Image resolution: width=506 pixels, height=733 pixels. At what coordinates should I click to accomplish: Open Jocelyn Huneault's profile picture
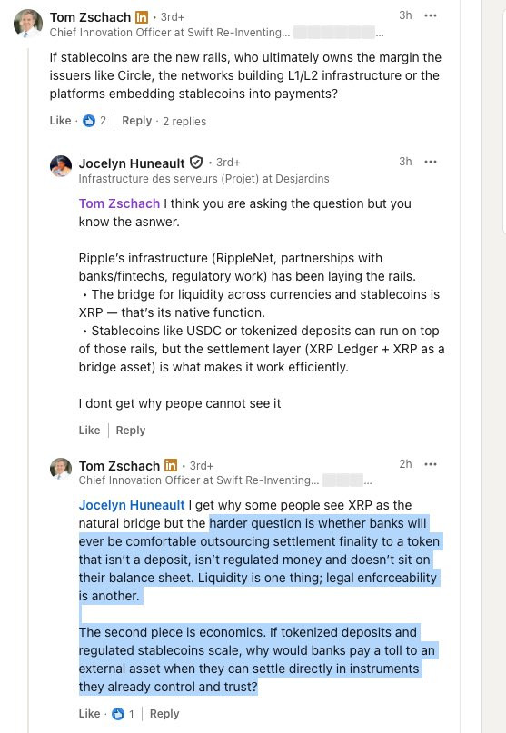[61, 166]
